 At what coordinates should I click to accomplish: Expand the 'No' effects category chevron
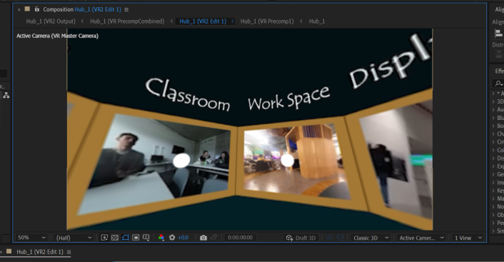click(493, 207)
